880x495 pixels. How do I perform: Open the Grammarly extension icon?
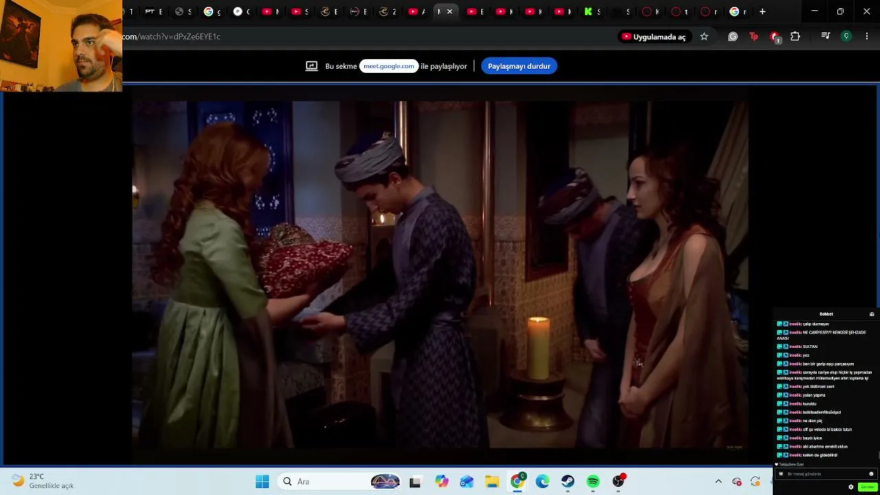click(x=733, y=36)
